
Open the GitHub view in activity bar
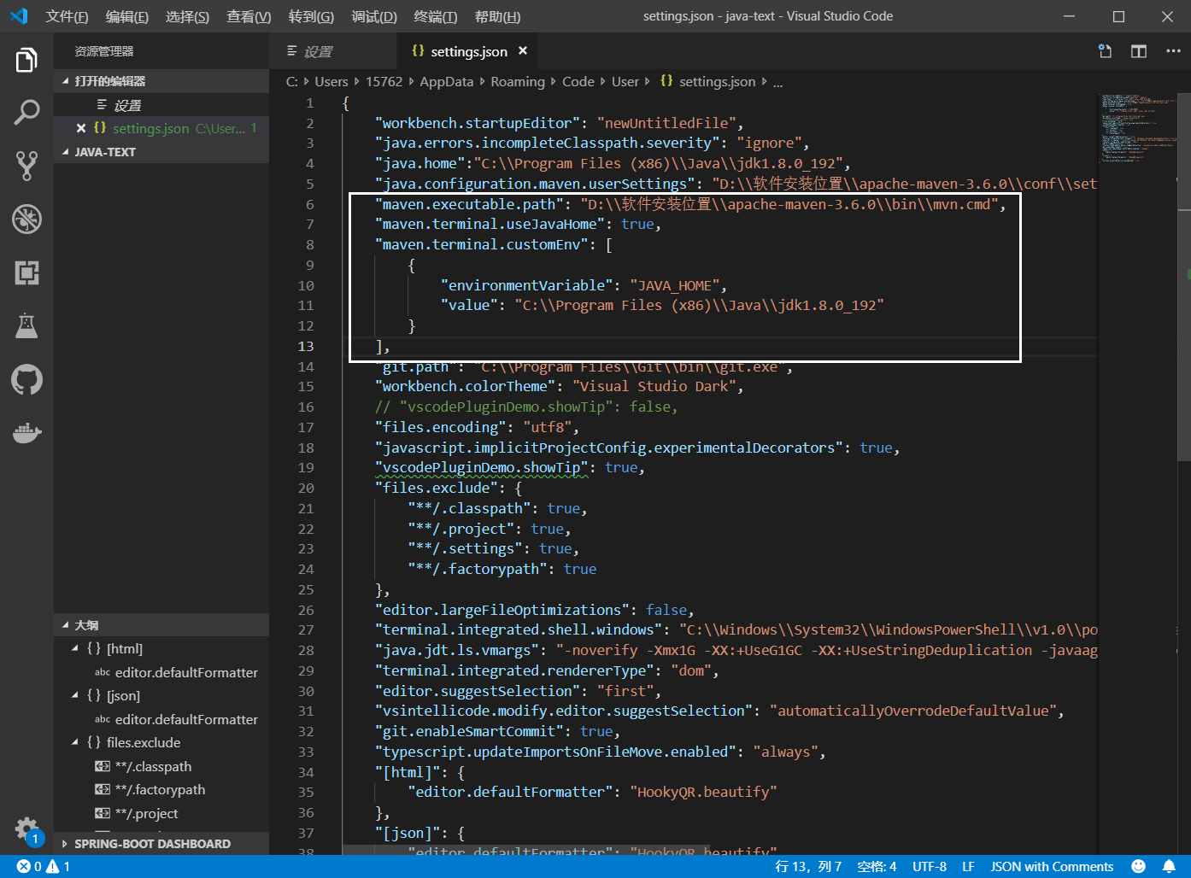[x=26, y=379]
